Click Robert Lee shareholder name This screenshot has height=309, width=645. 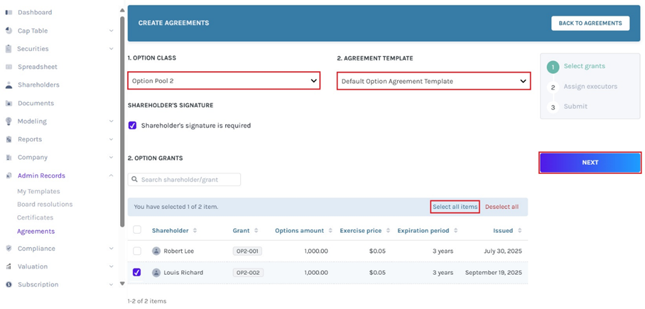(x=178, y=251)
